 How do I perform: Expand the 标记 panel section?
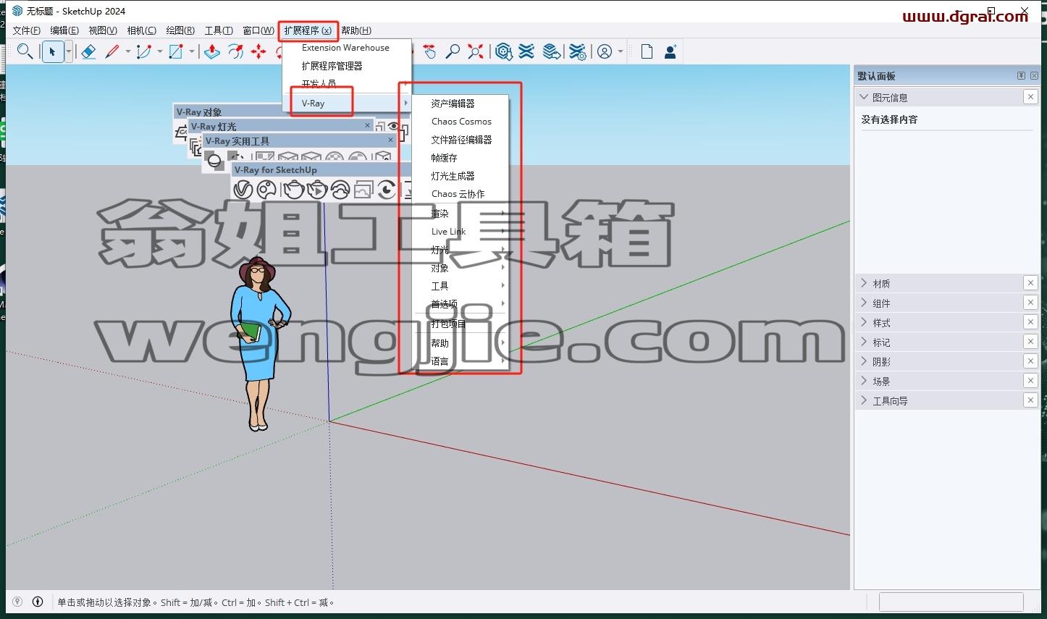point(864,342)
